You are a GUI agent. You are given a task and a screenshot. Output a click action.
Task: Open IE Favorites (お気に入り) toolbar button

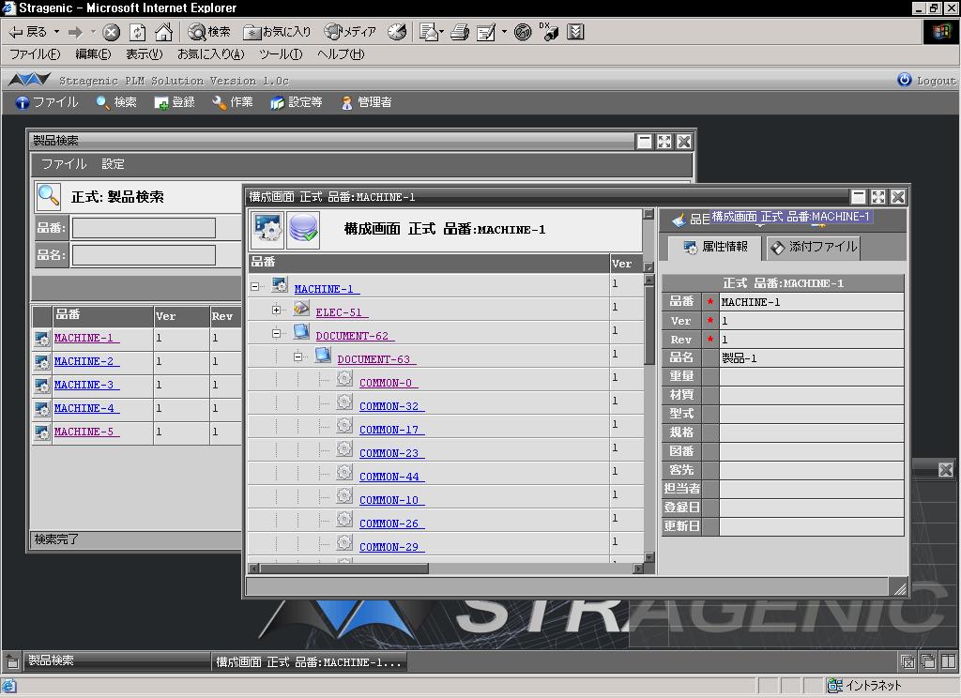[x=277, y=32]
